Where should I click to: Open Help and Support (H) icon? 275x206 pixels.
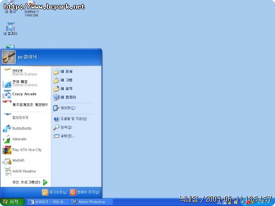[x=56, y=119]
